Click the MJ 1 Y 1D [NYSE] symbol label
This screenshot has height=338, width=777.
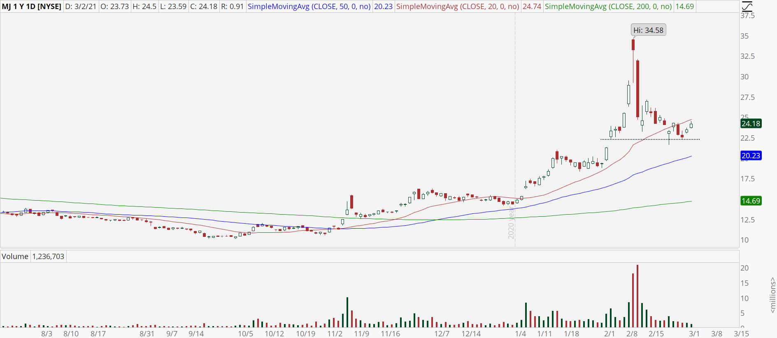[32, 7]
